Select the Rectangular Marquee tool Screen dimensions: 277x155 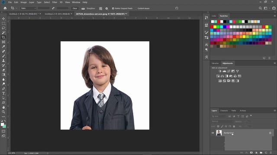(x=3, y=23)
